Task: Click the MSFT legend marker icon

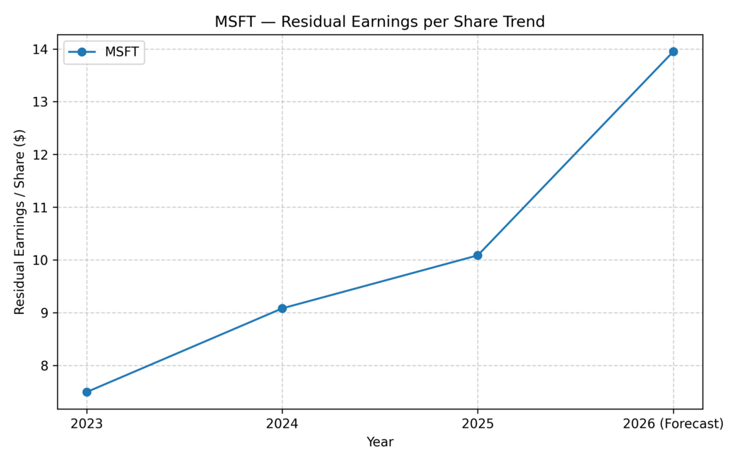Action: click(x=82, y=52)
